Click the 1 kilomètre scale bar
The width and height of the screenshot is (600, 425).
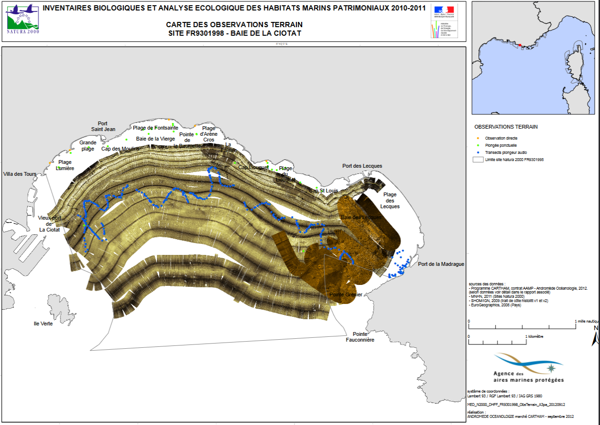tap(497, 341)
